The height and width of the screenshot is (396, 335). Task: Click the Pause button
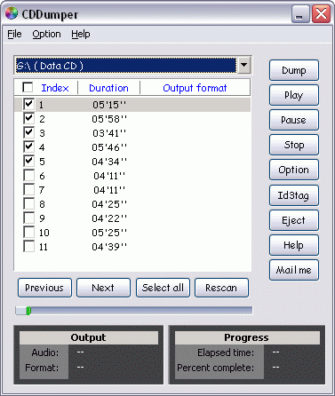pos(294,120)
